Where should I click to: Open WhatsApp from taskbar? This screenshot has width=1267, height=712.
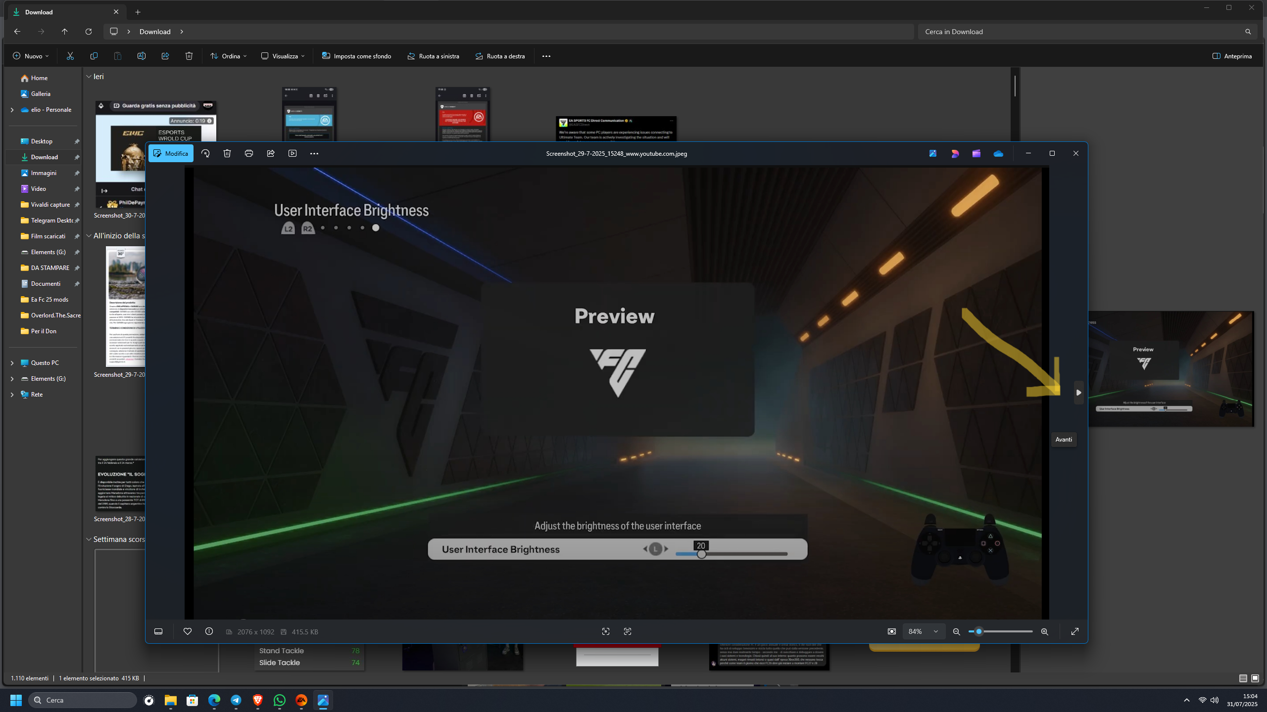280,700
